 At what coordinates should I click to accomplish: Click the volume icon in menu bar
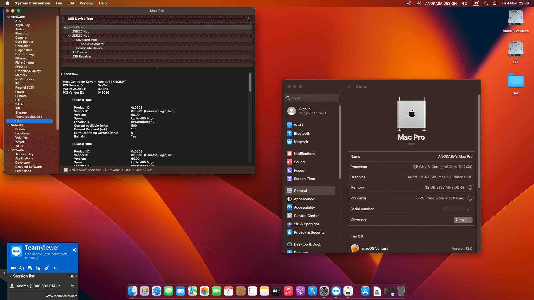464,3
